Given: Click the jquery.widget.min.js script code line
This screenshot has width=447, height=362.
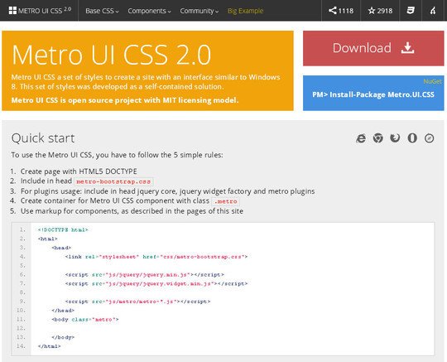Looking at the screenshot, I should [156, 283].
